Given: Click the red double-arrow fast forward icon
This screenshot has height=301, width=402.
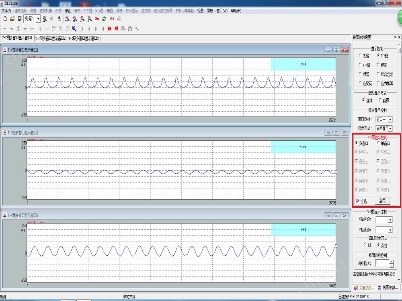Looking at the screenshot, I should pos(109,28).
